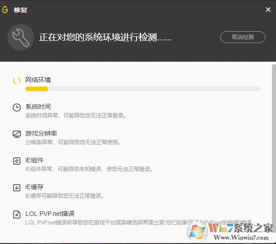Close the 修复 repair window

coord(268,10)
